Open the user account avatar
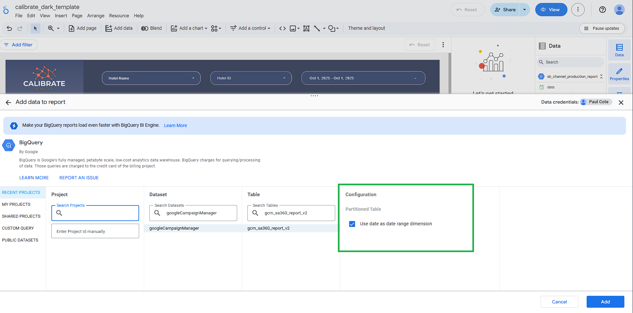The width and height of the screenshot is (633, 313). (x=619, y=10)
